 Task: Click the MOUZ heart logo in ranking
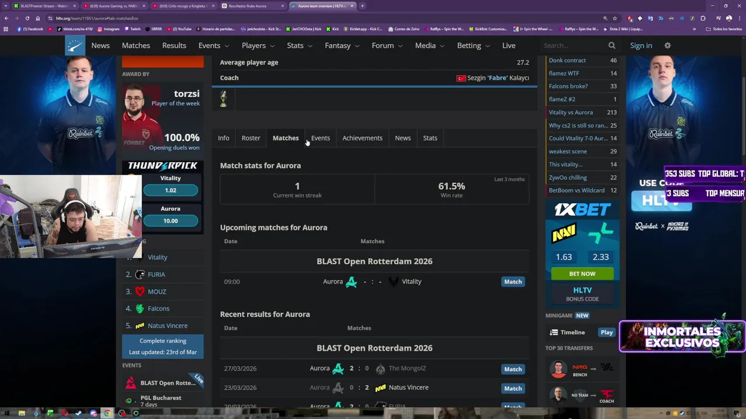pyautogui.click(x=140, y=292)
